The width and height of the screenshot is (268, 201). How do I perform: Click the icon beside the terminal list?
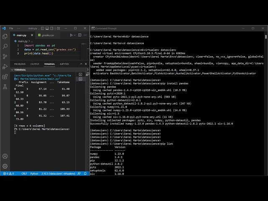coord(88,74)
